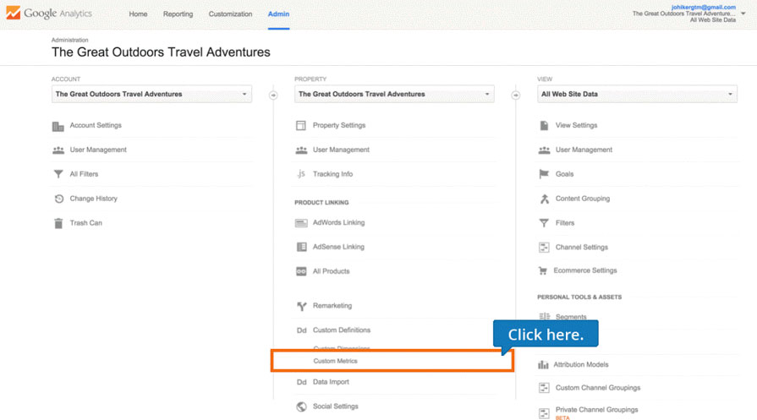Select the Admin tab
The height and width of the screenshot is (420, 757).
[x=278, y=14]
